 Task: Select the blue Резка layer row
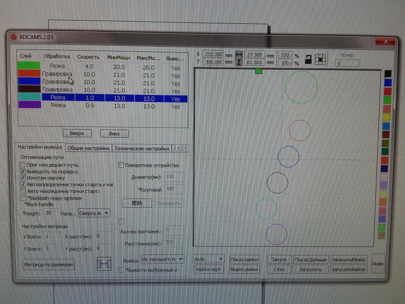click(95, 98)
